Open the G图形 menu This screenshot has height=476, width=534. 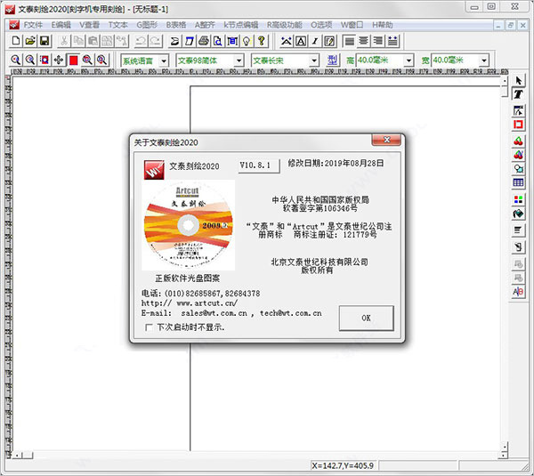click(x=147, y=25)
